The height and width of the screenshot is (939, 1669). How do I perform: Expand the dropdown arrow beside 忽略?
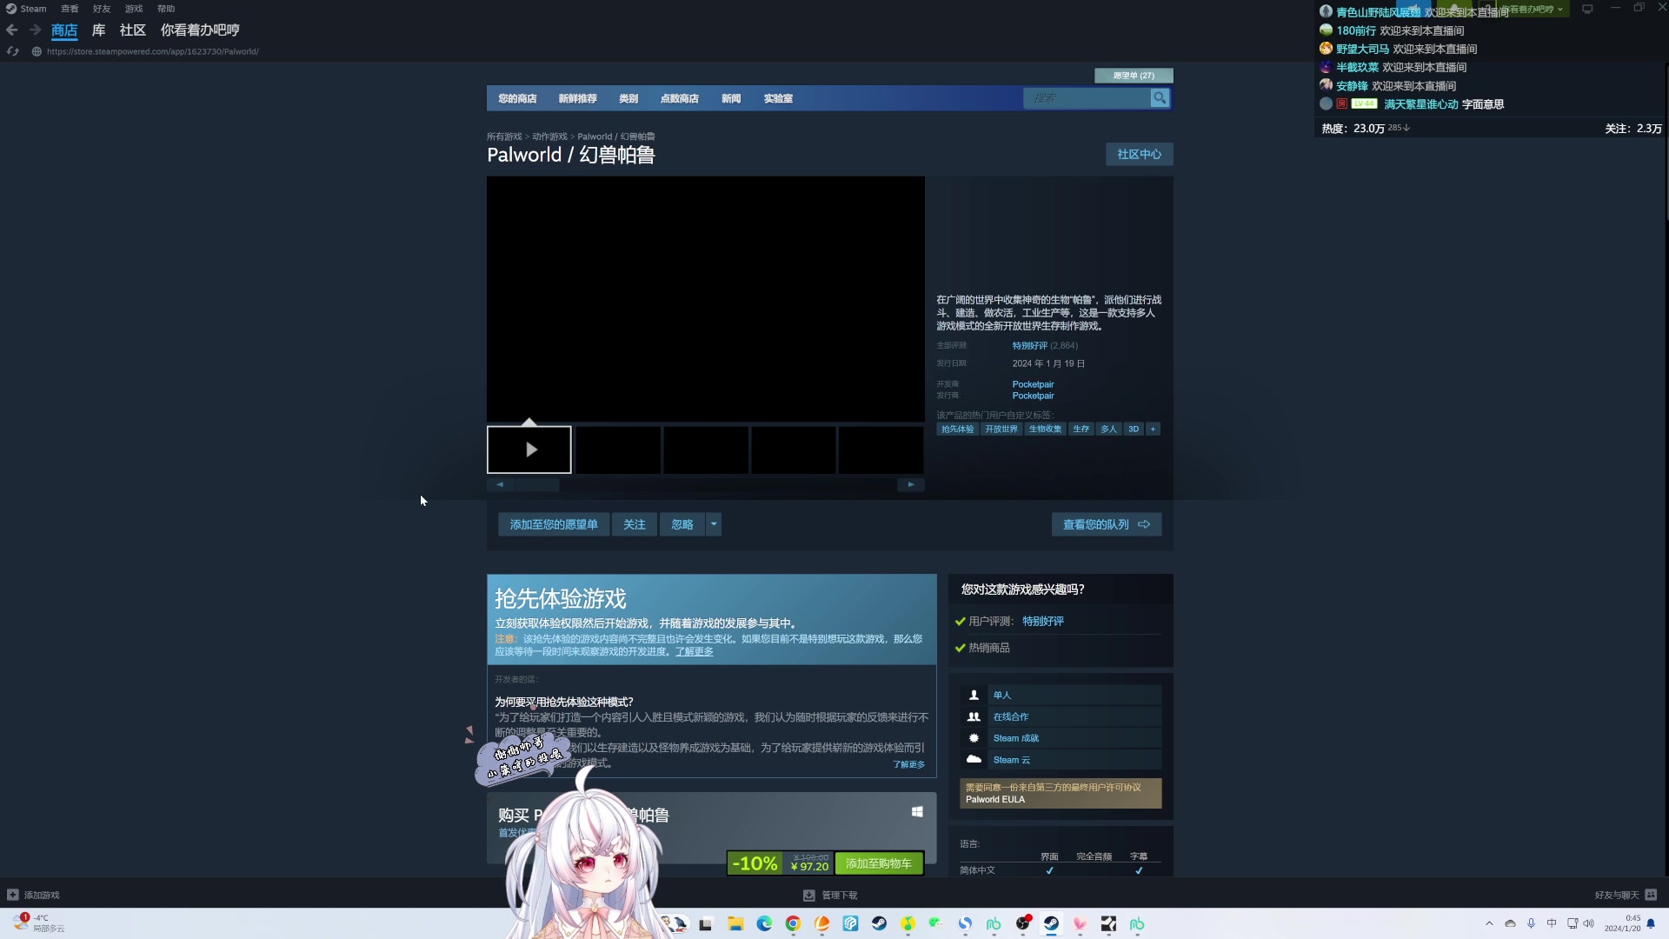(x=713, y=524)
